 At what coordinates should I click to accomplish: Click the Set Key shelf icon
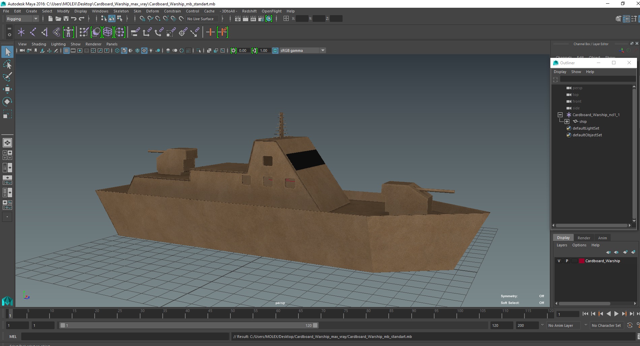[x=210, y=32]
